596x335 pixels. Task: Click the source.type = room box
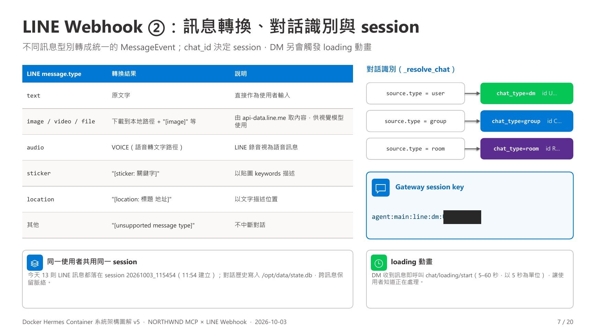click(x=415, y=149)
